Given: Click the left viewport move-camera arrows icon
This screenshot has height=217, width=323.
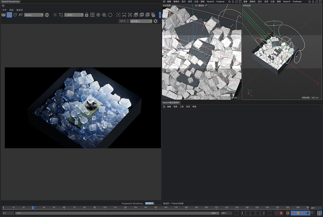Looking at the screenshot, I should coord(229,2).
